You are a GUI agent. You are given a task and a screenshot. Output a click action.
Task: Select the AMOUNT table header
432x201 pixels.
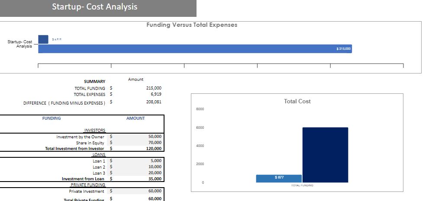[x=135, y=118]
